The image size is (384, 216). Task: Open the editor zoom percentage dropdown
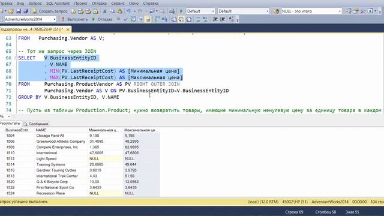[x=9, y=116]
